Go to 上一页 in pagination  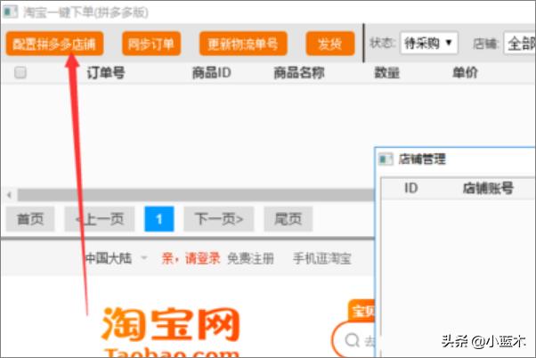pos(100,219)
